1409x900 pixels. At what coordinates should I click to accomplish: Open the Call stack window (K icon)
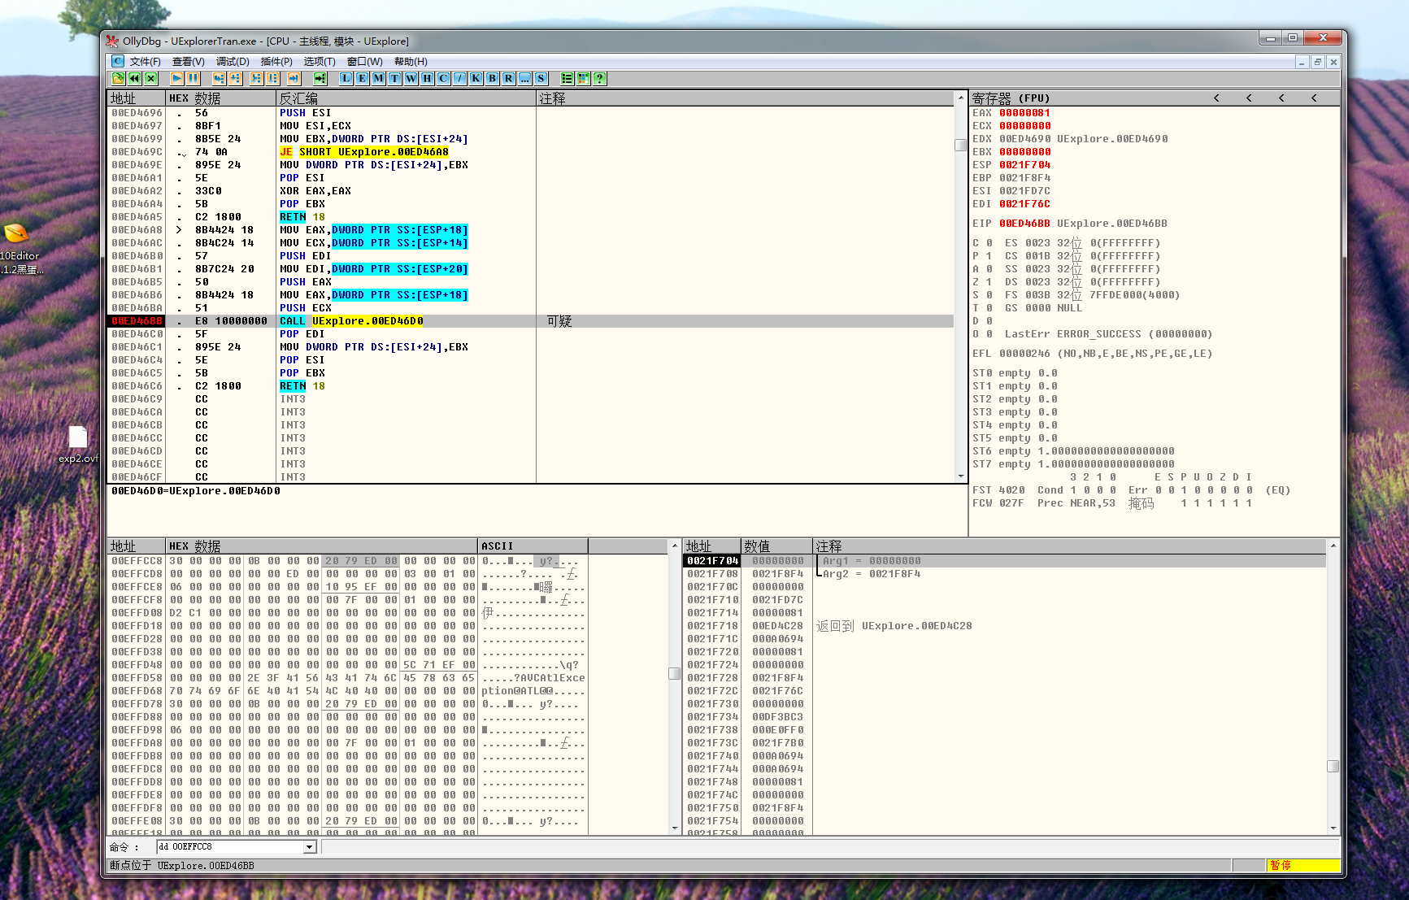pyautogui.click(x=476, y=79)
